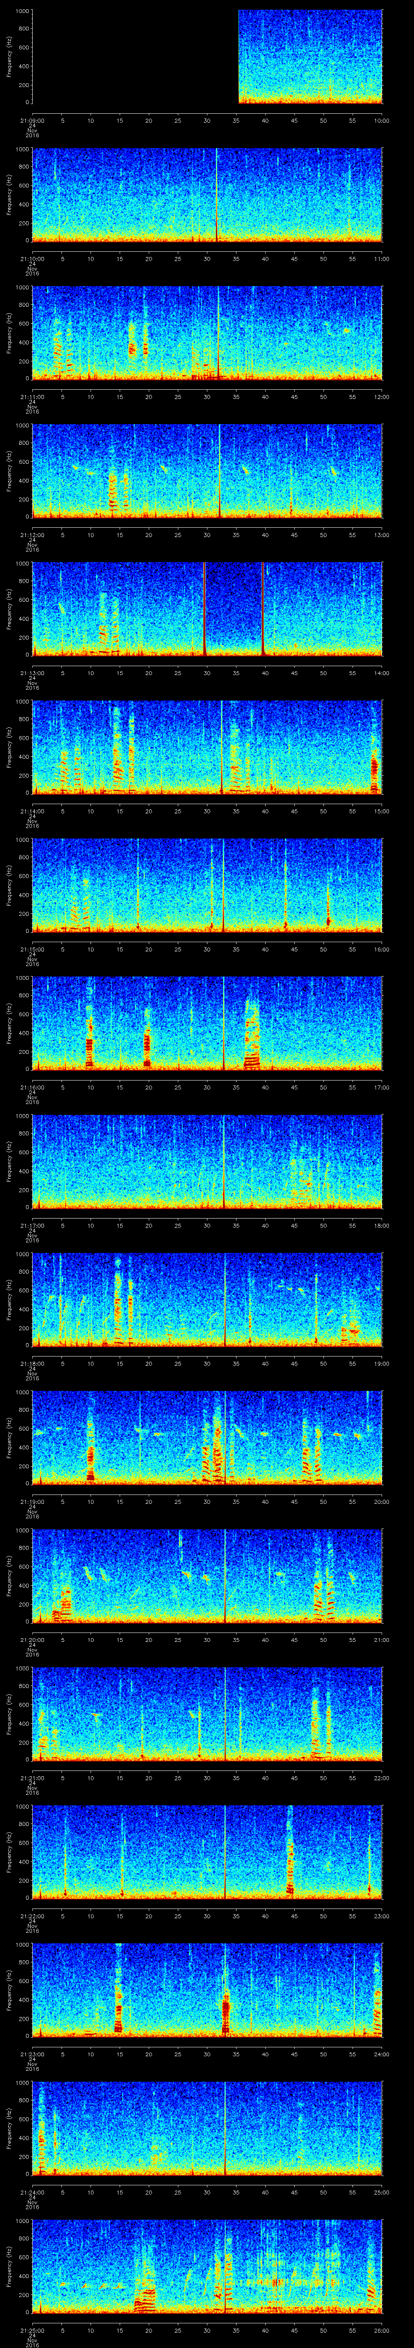Click the 30 second tick on the 21:13:00 axis
This screenshot has height=2348, width=414.
point(207,673)
